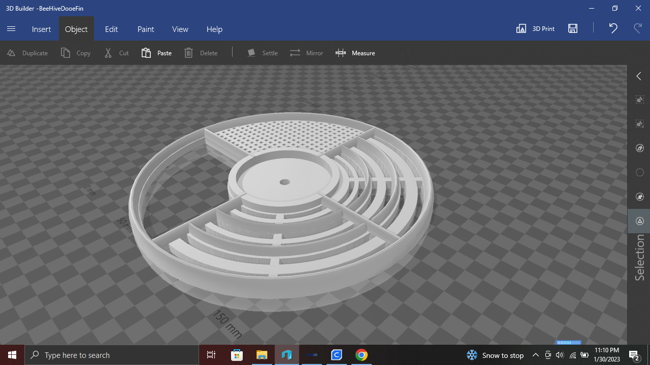This screenshot has height=365, width=650.
Task: Paste from the clipboard
Action: [156, 53]
